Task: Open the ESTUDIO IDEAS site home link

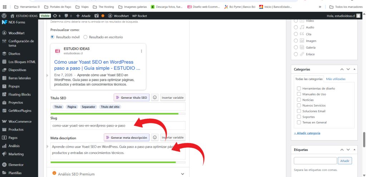Action: (24, 16)
